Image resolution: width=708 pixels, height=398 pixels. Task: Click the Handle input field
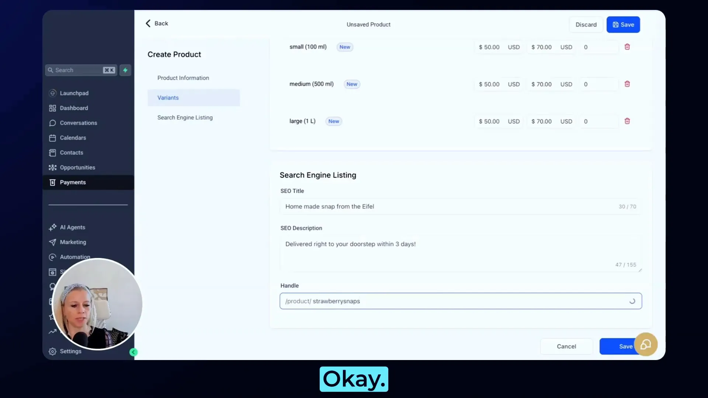click(x=461, y=301)
